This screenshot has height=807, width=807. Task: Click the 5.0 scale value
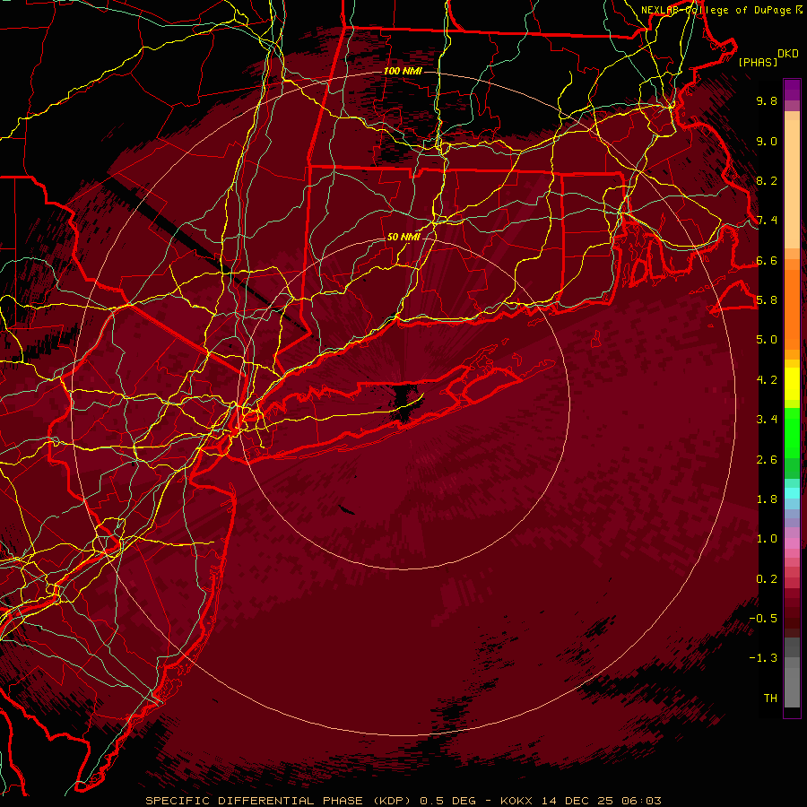[767, 340]
